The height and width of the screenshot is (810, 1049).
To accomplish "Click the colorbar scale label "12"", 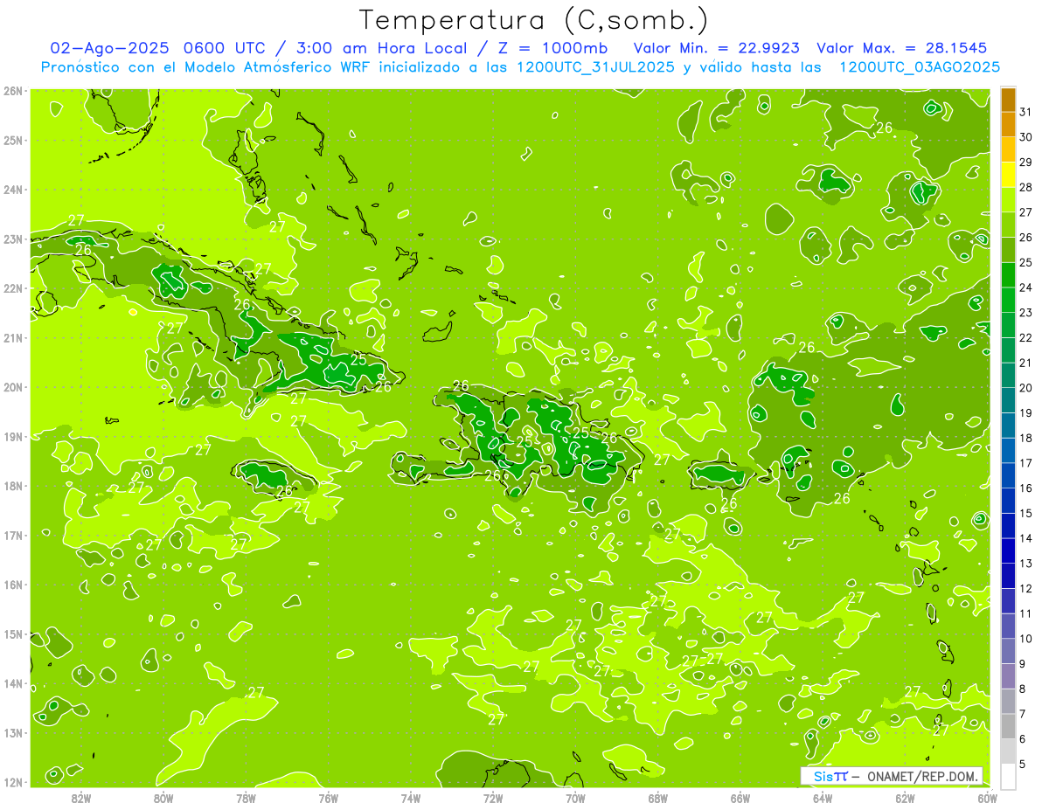I will point(1025,589).
